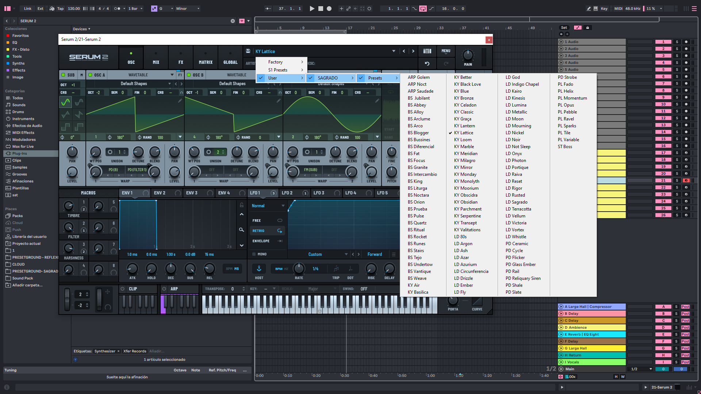This screenshot has height=394, width=701.
Task: Click the magnifier zoom icon in envelope panel
Action: [241, 230]
